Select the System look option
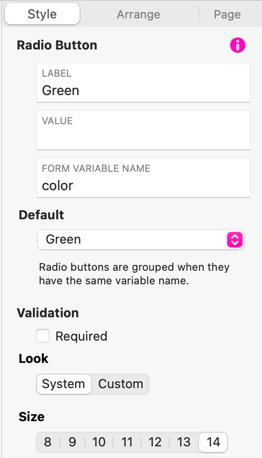Image resolution: width=262 pixels, height=458 pixels. tap(64, 384)
